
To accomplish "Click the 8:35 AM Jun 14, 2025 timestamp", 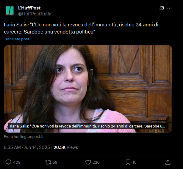I will tap(27, 147).
